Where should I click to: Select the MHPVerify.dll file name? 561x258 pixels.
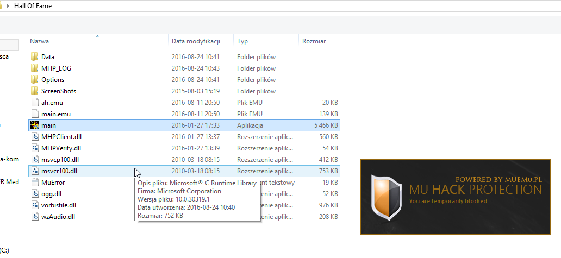click(61, 148)
